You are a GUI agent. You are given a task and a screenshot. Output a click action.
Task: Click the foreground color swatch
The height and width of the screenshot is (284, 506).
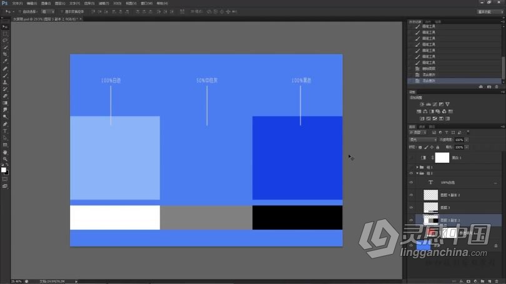pyautogui.click(x=4, y=170)
